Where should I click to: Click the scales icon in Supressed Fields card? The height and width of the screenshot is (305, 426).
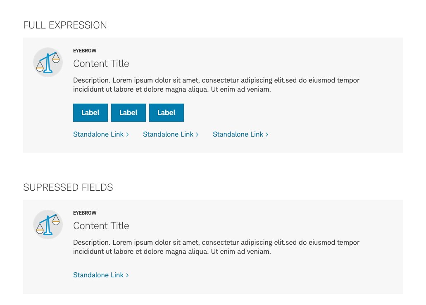[x=48, y=225]
